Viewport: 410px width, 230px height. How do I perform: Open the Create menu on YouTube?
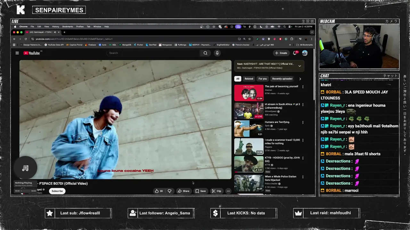coord(281,53)
